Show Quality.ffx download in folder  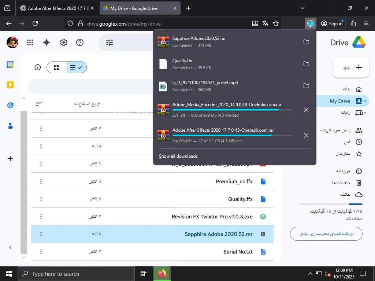click(306, 64)
